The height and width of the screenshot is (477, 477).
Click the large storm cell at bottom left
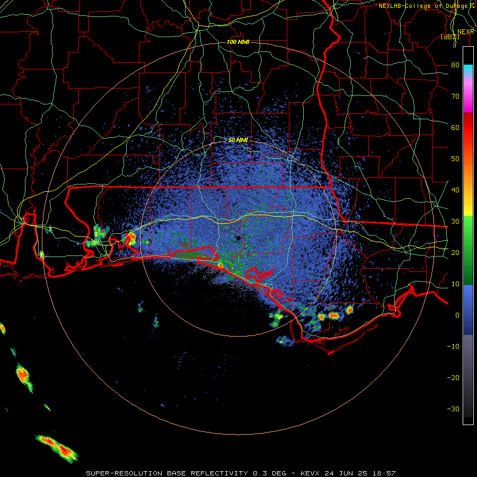[57, 449]
